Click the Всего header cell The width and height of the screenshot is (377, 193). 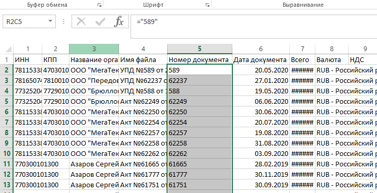tap(302, 59)
